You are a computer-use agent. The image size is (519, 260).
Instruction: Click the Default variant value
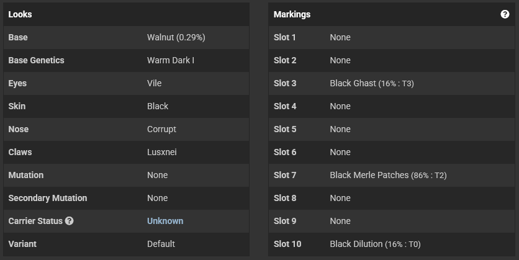pyautogui.click(x=161, y=244)
